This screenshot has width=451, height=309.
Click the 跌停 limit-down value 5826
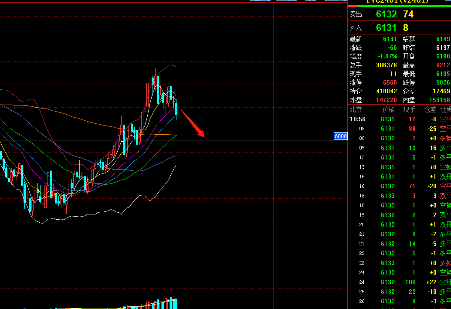pos(443,82)
